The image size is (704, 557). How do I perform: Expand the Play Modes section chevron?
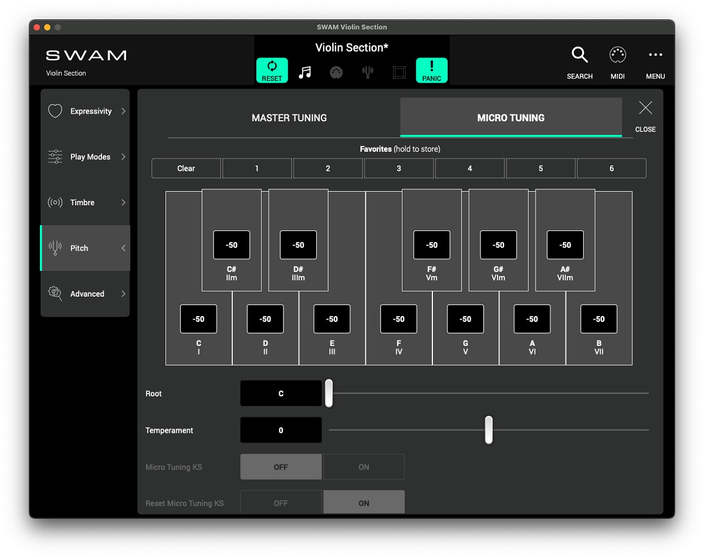pos(123,157)
